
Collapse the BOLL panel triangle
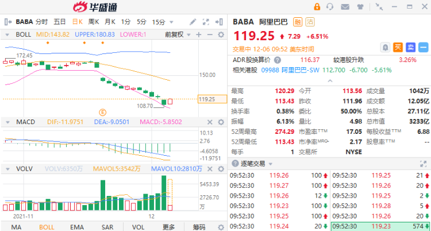[7, 35]
